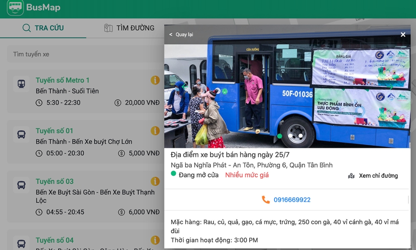
Task: Select the third carousel dot
Action: [x=301, y=136]
